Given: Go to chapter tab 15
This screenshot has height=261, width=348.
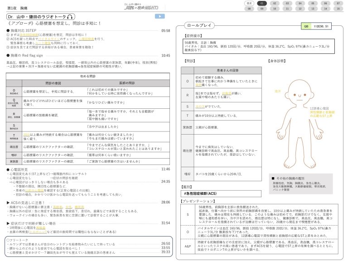Looking at the screenshot, I should point(338,9).
